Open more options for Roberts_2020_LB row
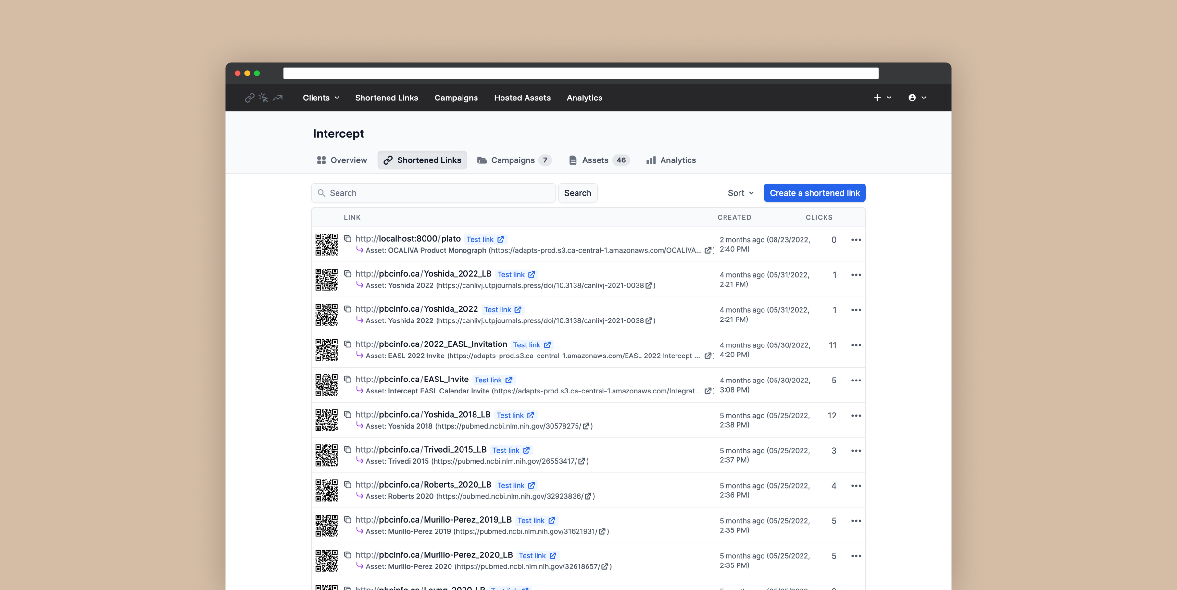This screenshot has width=1177, height=590. click(856, 486)
